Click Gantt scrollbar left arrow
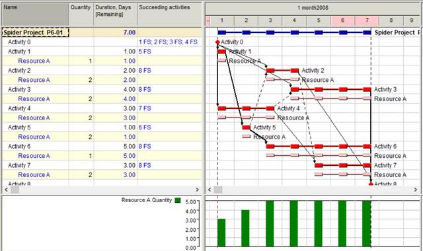Image resolution: width=423 pixels, height=251 pixels. tap(210, 190)
